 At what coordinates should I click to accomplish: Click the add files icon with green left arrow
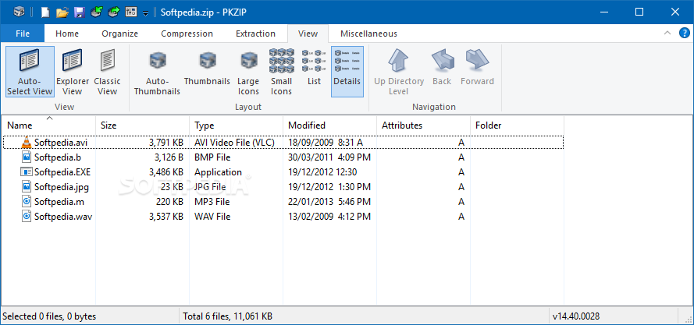pos(97,12)
